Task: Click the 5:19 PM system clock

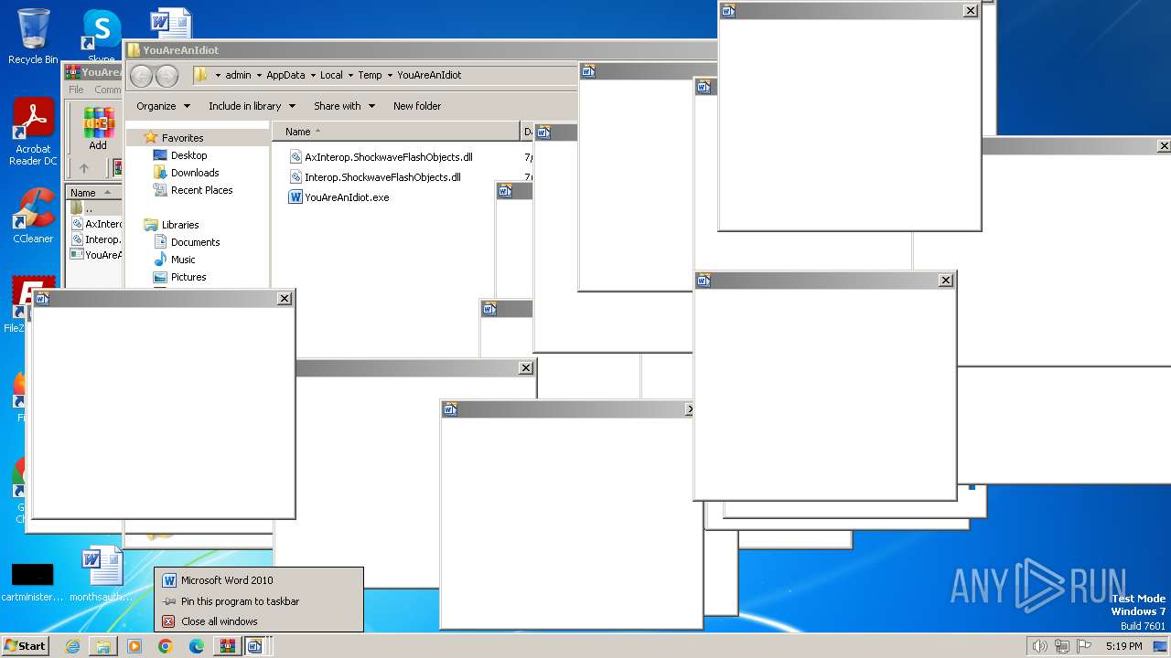Action: [x=1124, y=646]
